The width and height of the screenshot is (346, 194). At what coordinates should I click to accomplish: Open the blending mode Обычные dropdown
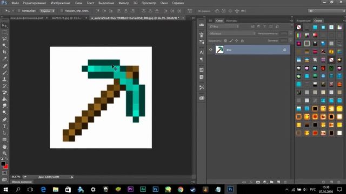(x=232, y=33)
